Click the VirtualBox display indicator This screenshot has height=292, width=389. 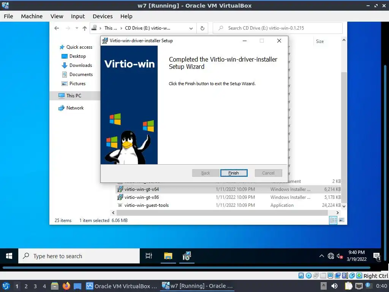[330, 276]
